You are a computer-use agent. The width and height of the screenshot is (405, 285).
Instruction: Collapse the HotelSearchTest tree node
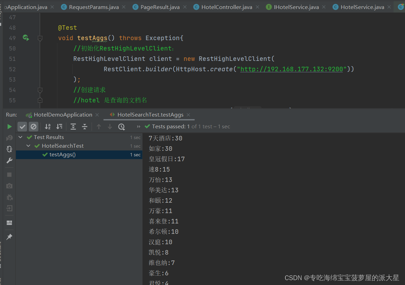tap(28, 146)
